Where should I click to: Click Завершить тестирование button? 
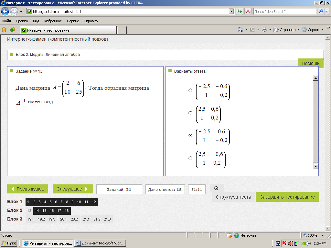[x=287, y=197]
